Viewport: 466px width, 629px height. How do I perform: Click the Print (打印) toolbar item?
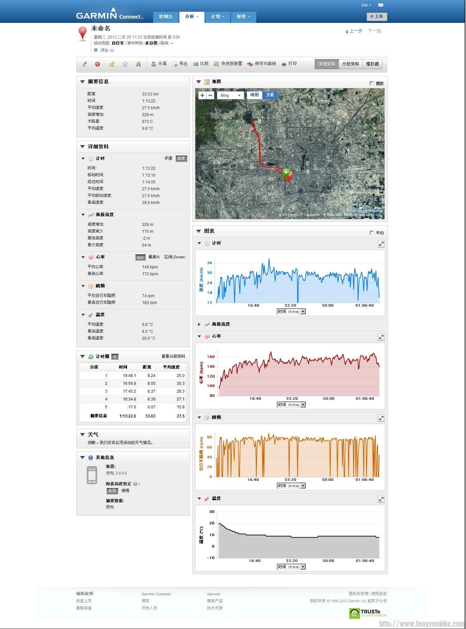[x=289, y=64]
